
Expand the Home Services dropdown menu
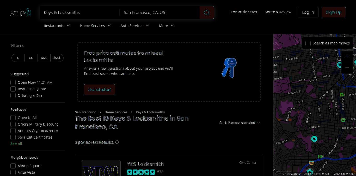click(x=95, y=26)
